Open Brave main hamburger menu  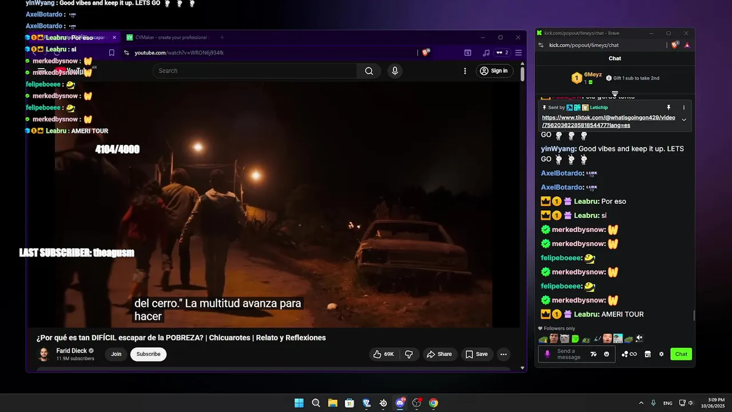518,53
